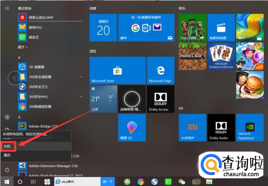Click the Cortana circle on taskbar

pyautogui.click(x=20, y=182)
